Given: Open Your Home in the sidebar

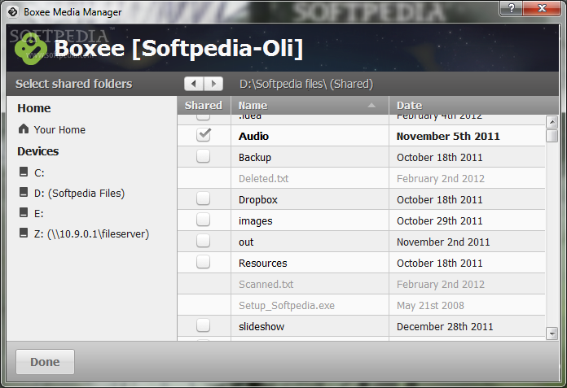Looking at the screenshot, I should tap(59, 130).
